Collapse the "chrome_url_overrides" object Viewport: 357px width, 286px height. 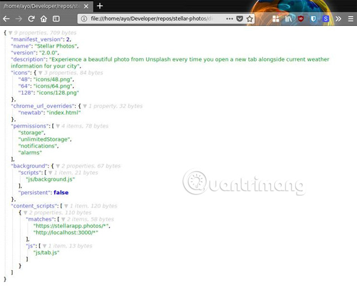click(85, 106)
